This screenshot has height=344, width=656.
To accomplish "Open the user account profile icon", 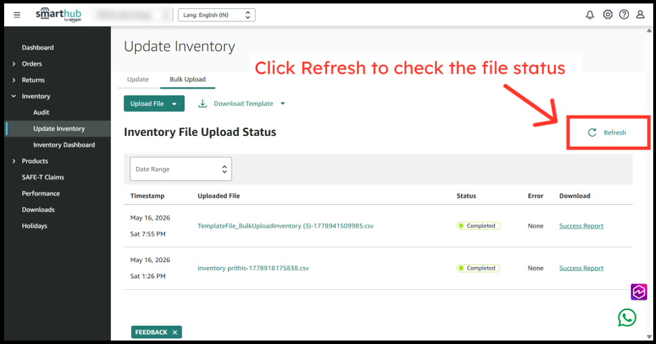I will tap(640, 15).
